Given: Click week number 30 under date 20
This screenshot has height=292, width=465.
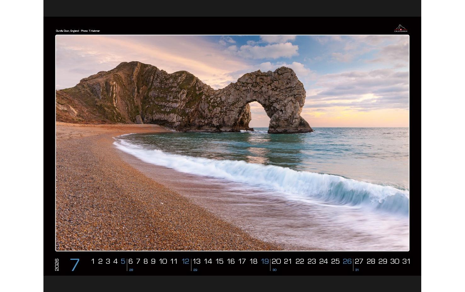Looking at the screenshot, I should [275, 269].
